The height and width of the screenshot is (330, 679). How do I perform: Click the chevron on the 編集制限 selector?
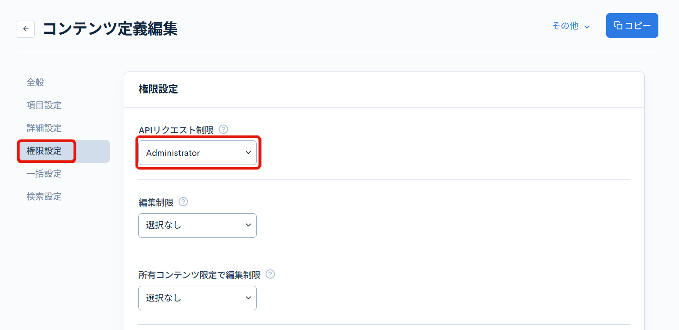point(248,225)
